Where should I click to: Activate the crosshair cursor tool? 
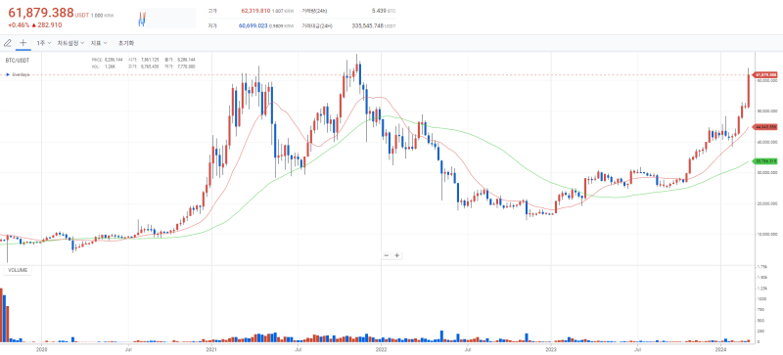(x=23, y=43)
